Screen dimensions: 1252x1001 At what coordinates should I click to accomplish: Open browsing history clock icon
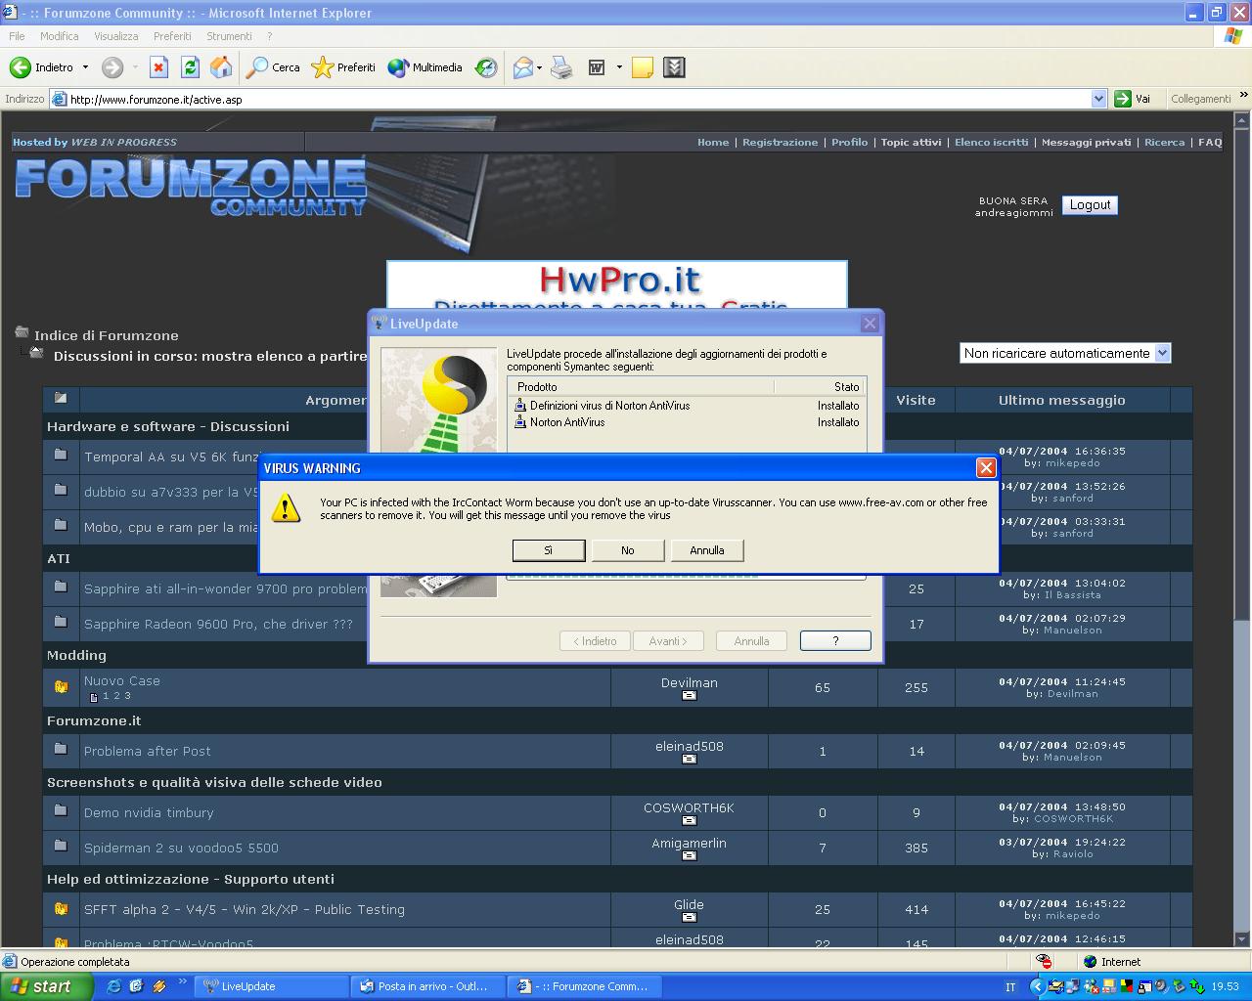pyautogui.click(x=486, y=67)
